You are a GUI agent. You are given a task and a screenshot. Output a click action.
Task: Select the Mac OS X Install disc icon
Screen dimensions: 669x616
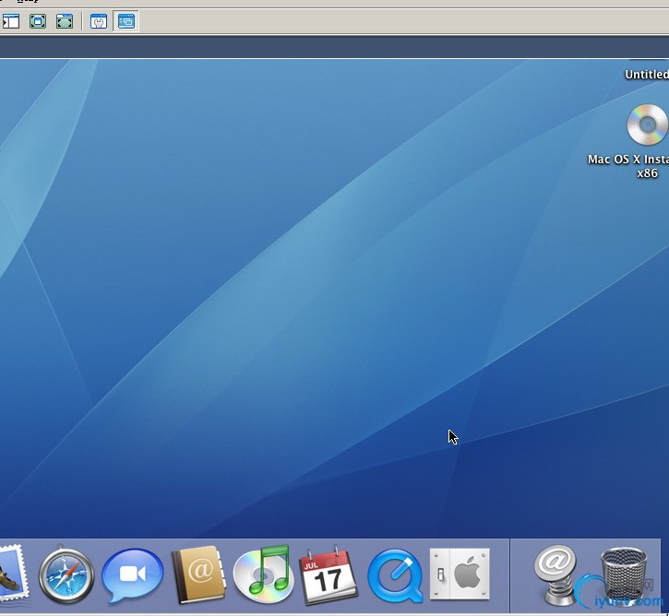(x=647, y=124)
